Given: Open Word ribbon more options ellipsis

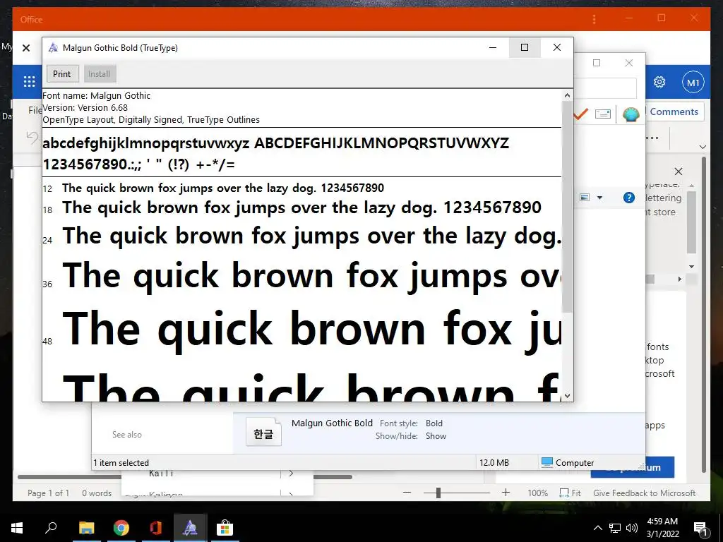Looking at the screenshot, I should [x=652, y=138].
